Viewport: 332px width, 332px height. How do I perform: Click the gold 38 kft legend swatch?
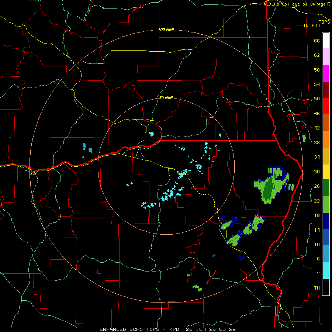click(326, 156)
